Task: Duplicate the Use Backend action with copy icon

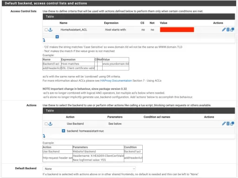Action: pyautogui.click(x=232, y=123)
